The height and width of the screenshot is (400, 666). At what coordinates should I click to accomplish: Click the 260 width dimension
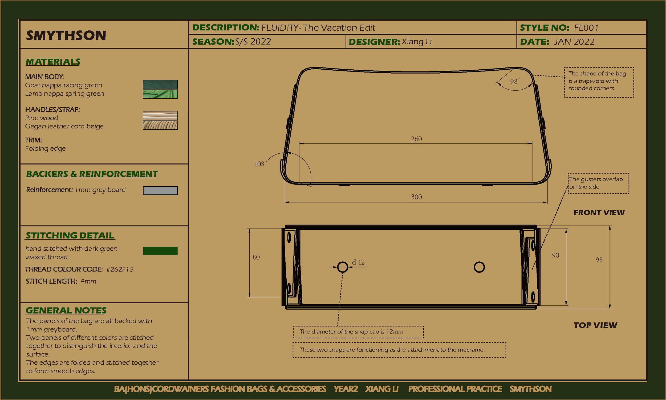416,139
